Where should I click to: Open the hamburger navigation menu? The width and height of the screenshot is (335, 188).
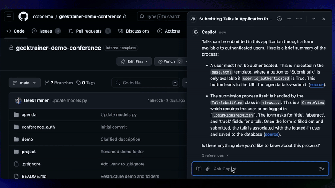pos(9,17)
